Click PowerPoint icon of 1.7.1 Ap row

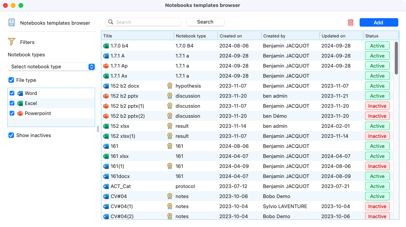pos(106,66)
